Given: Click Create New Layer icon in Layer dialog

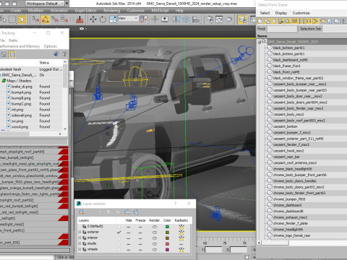Looking at the screenshot, I should tap(82, 212).
